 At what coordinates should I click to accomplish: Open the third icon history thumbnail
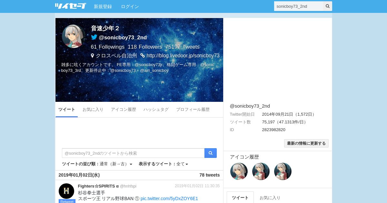tap(283, 171)
